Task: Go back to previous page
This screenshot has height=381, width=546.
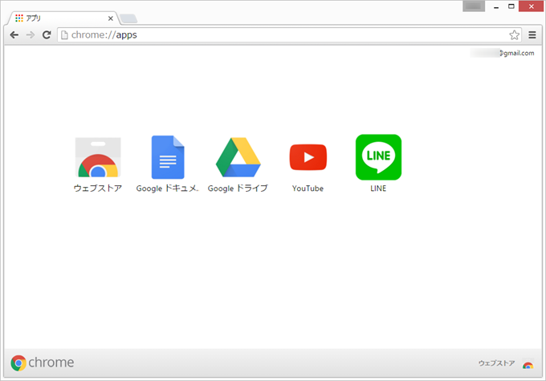Action: 14,34
